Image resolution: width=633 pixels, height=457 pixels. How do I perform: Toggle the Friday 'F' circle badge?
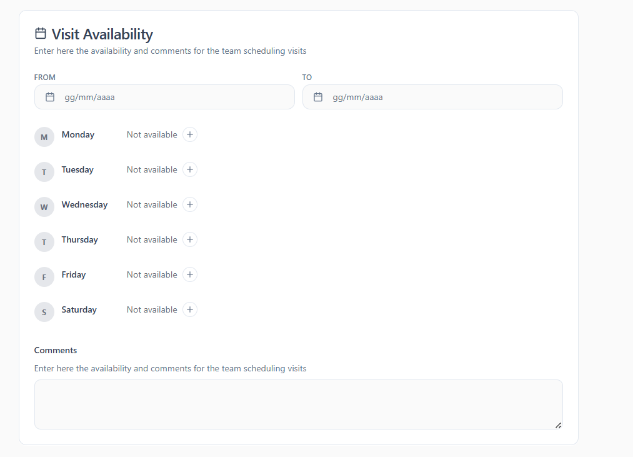pos(44,277)
